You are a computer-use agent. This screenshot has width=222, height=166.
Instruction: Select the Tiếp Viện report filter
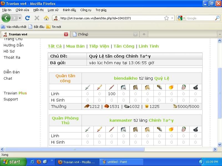[x=99, y=46]
